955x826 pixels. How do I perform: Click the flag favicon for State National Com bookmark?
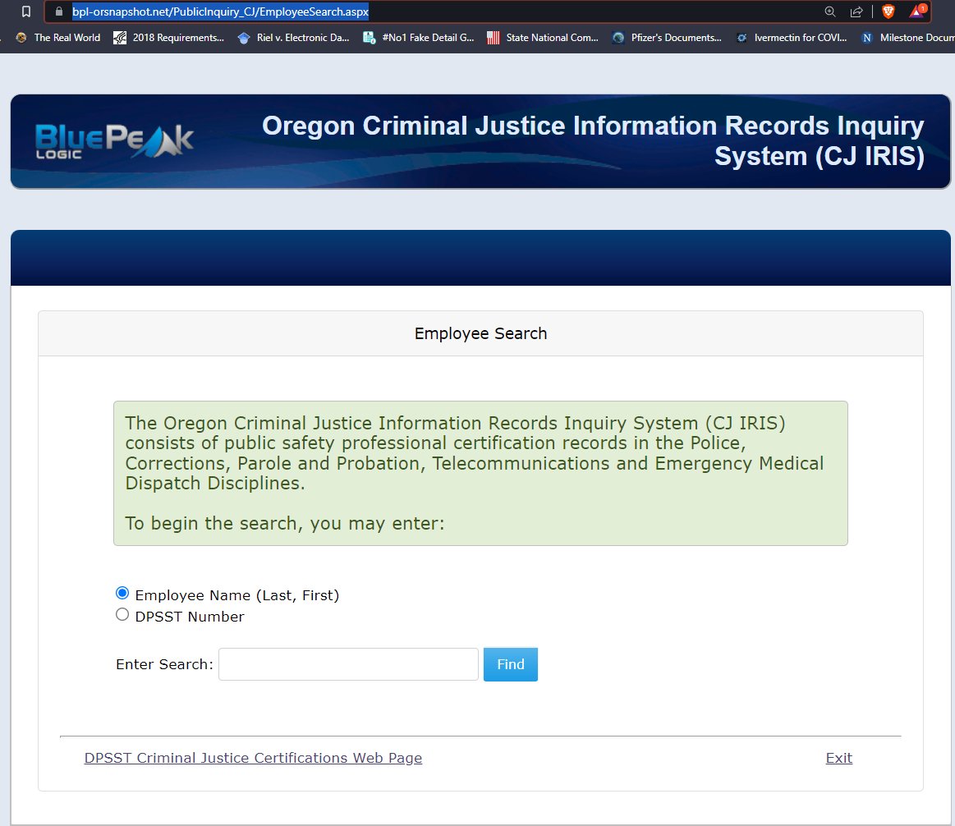(x=493, y=38)
